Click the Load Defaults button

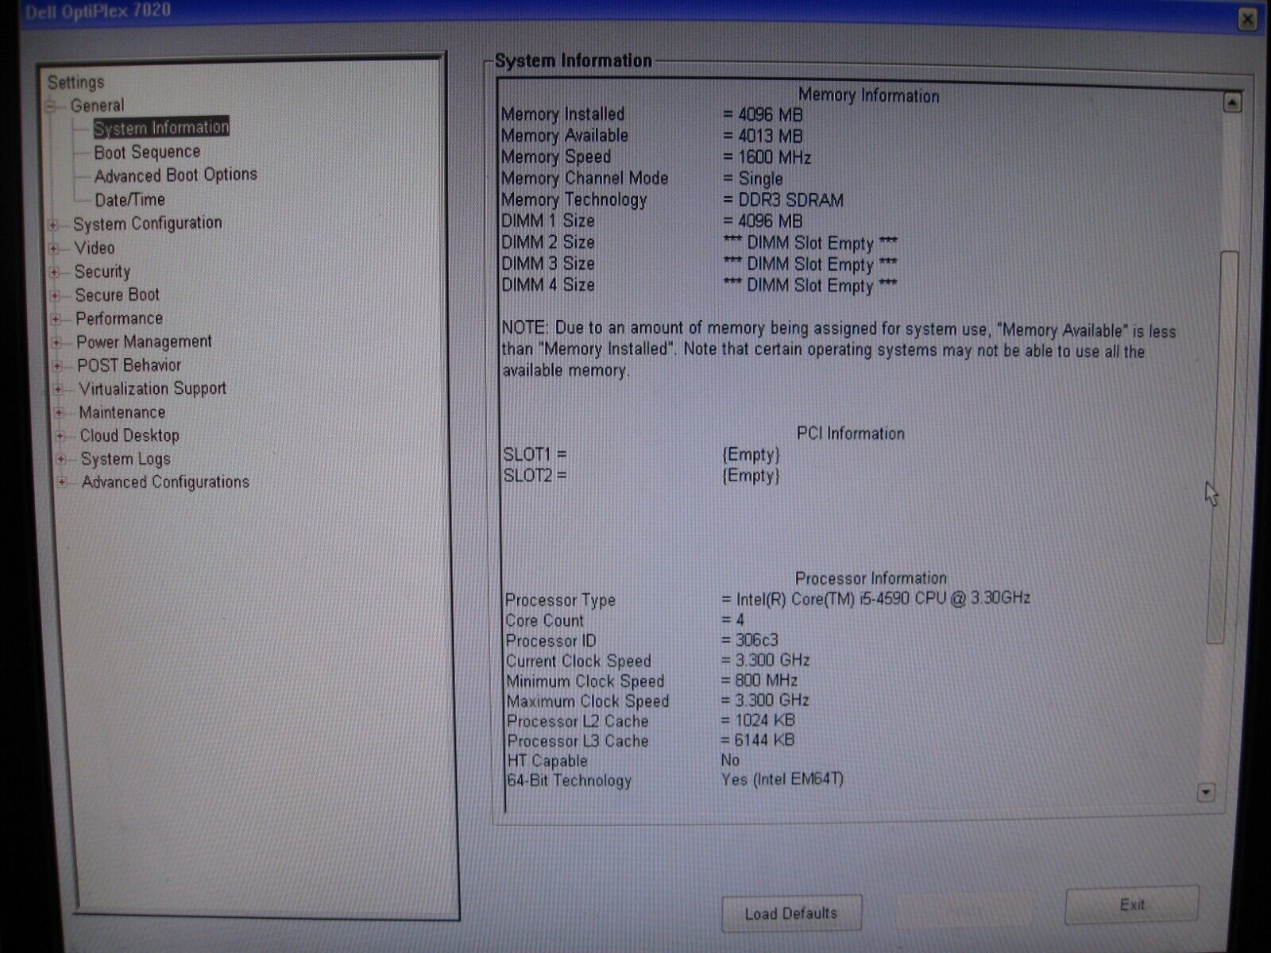pyautogui.click(x=791, y=913)
